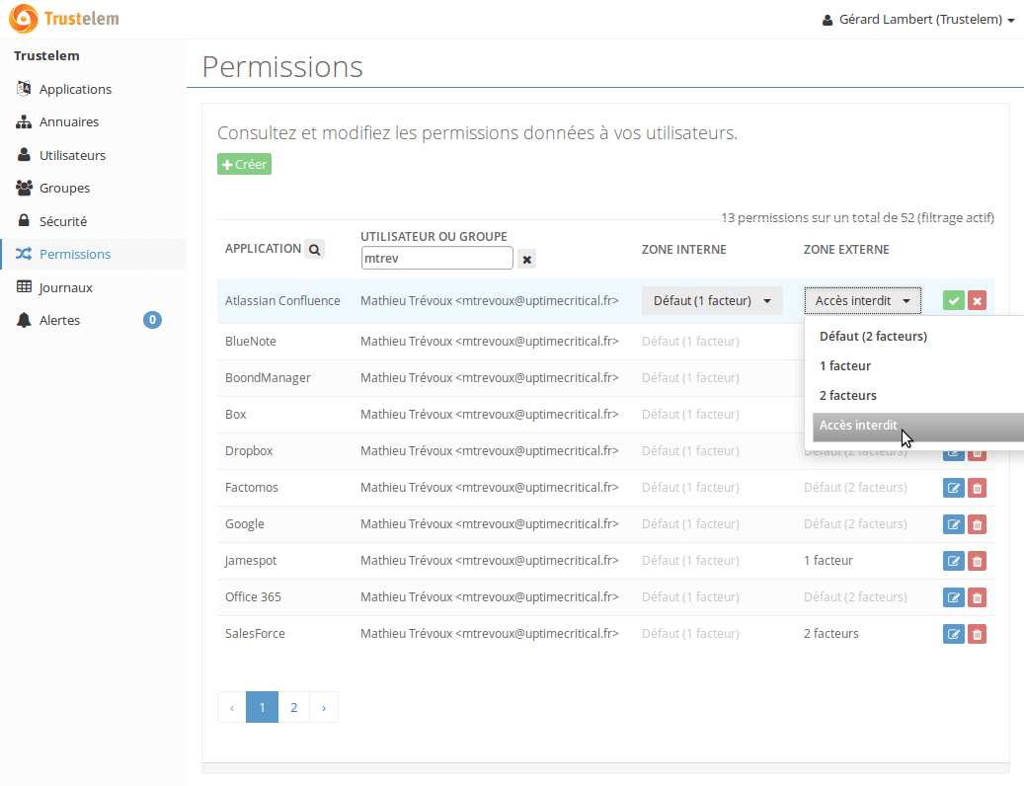Click the Alertes count badge
The height and width of the screenshot is (786, 1024).
point(152,320)
